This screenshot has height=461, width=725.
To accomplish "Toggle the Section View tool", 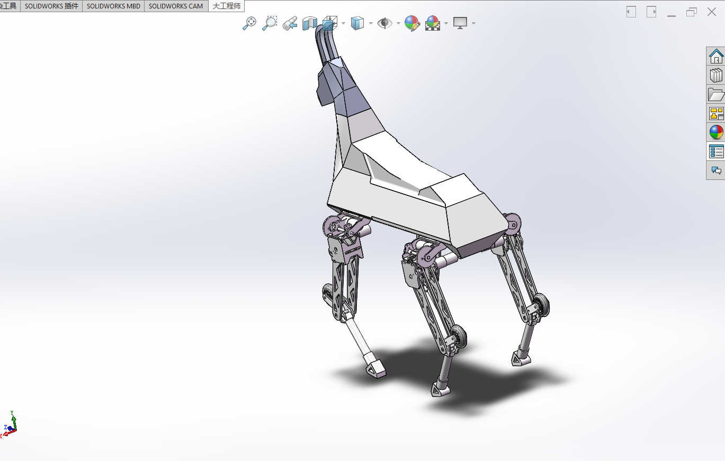I will (x=309, y=23).
